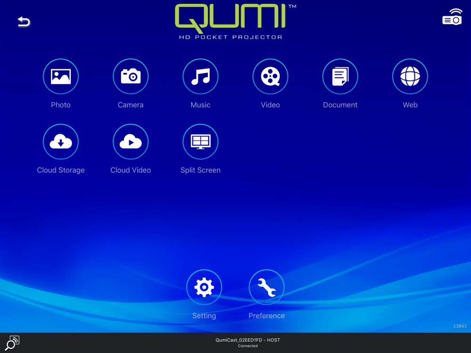The width and height of the screenshot is (471, 353).
Task: Click the Cloud Storage label
Action: pyautogui.click(x=61, y=170)
